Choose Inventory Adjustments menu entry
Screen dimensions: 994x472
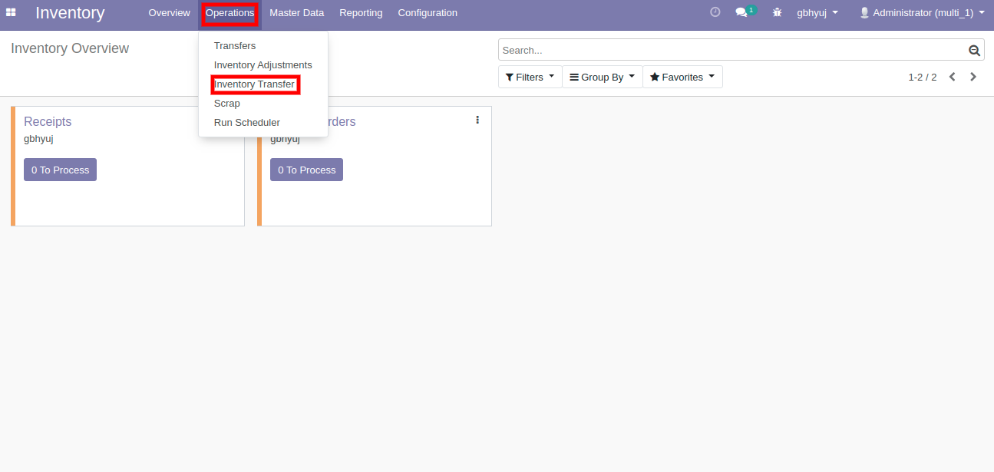pyautogui.click(x=263, y=65)
